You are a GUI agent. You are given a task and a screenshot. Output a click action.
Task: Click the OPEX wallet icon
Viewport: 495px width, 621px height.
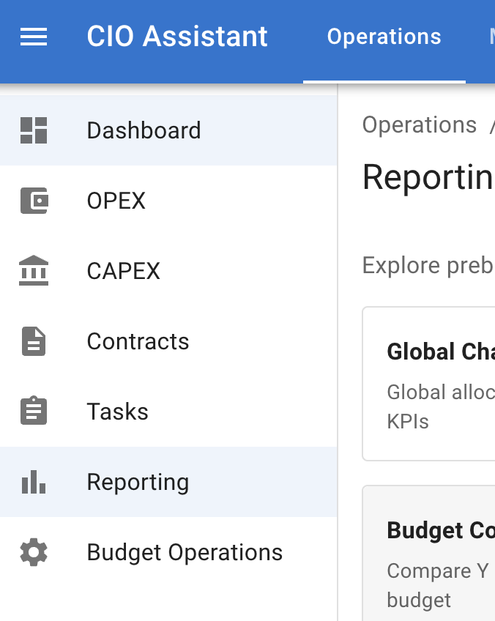click(34, 201)
